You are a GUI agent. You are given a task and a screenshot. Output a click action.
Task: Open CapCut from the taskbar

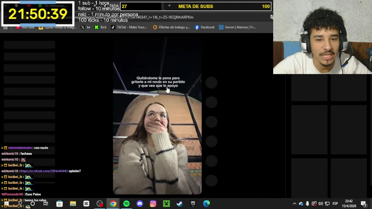(86, 203)
